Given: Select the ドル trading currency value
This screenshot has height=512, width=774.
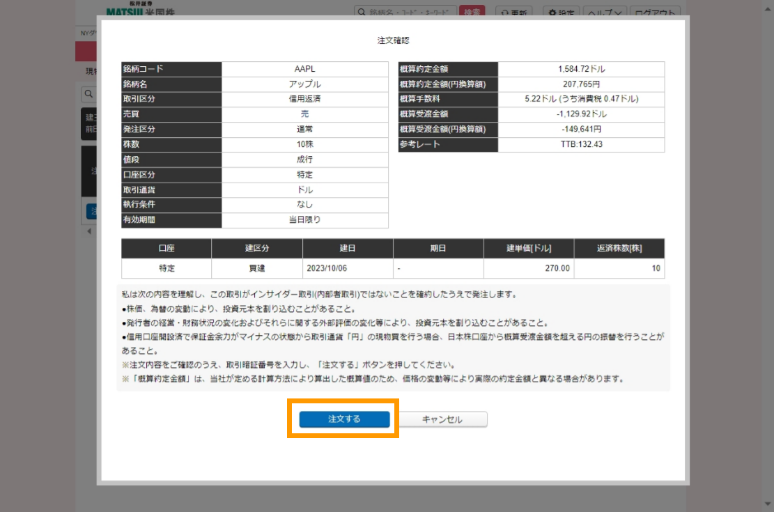Looking at the screenshot, I should click(x=304, y=189).
